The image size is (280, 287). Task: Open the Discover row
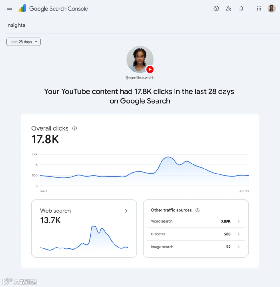[x=196, y=234]
